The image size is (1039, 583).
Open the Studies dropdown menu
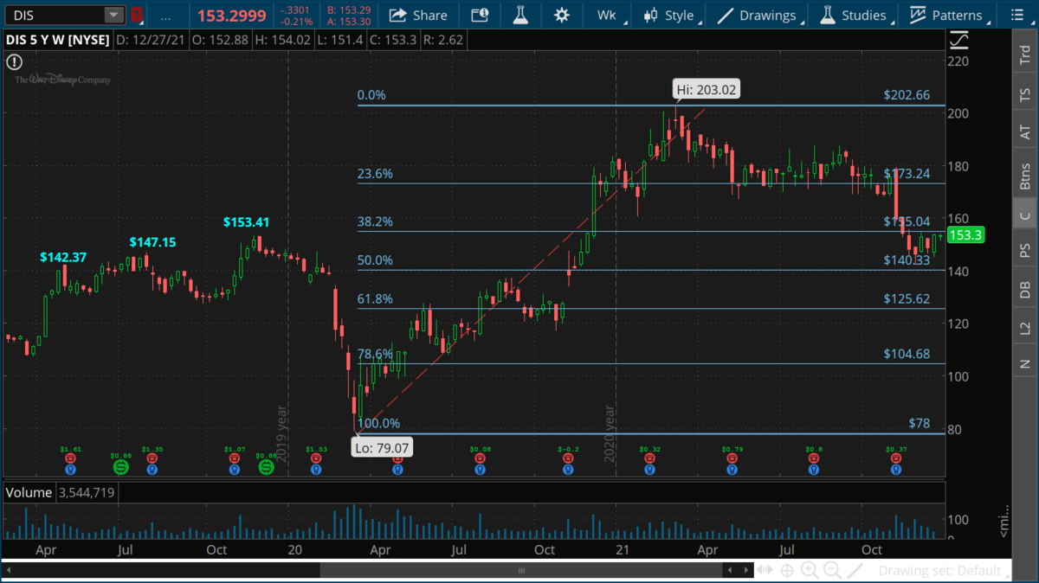(x=856, y=16)
